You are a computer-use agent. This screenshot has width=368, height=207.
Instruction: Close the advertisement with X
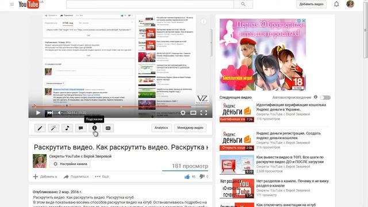pos(304,21)
